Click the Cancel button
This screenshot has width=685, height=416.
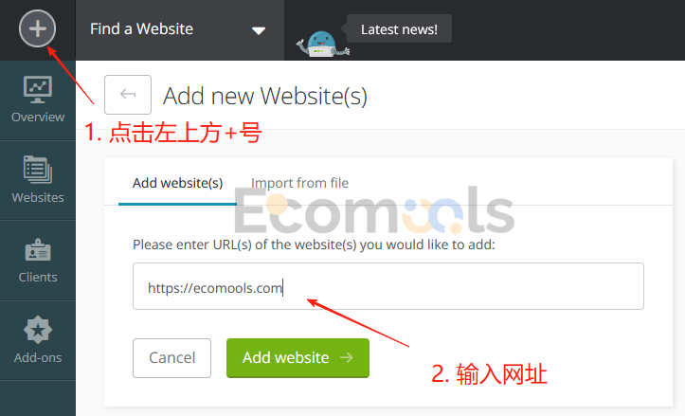(x=171, y=358)
